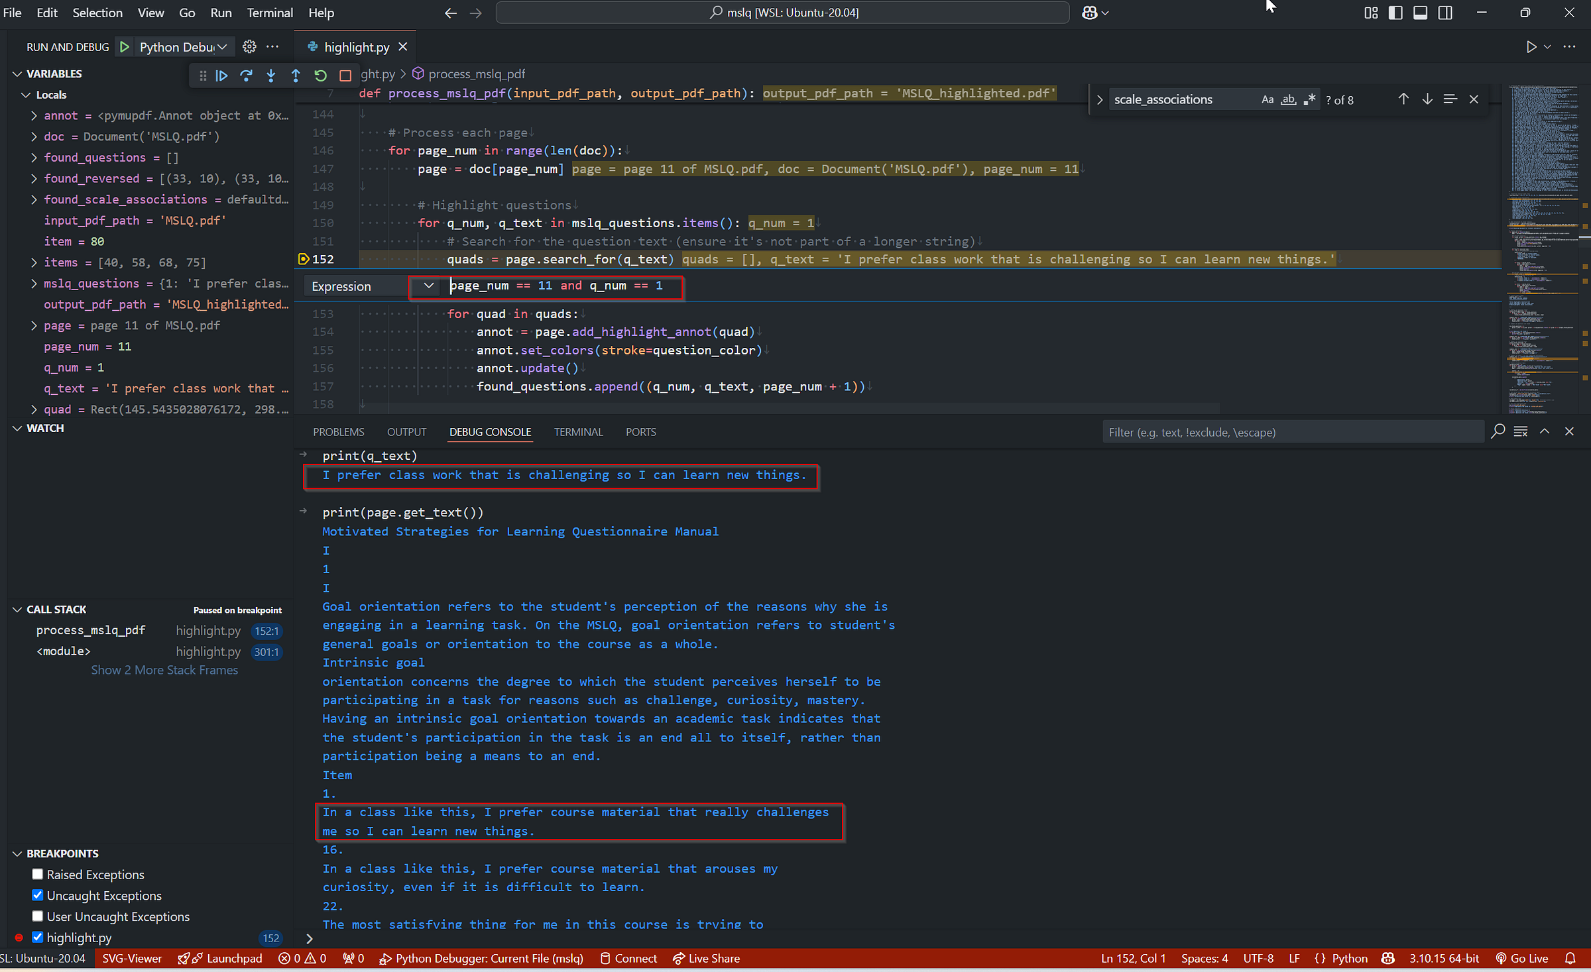The image size is (1591, 972).
Task: Click the Step Out debug icon
Action: point(296,76)
